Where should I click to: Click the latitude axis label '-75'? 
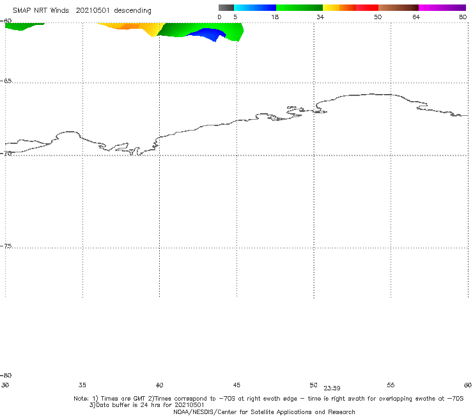point(6,246)
